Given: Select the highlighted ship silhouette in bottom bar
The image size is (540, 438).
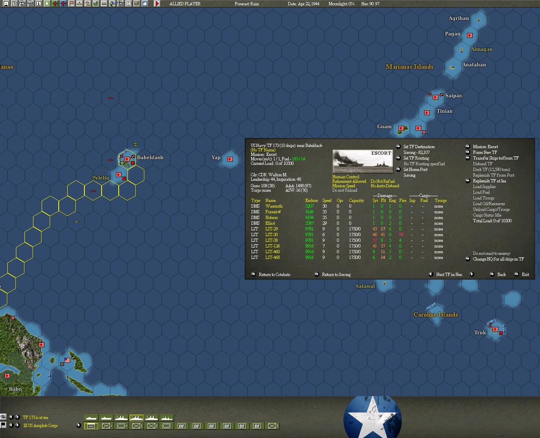Looking at the screenshot, I should (137, 418).
